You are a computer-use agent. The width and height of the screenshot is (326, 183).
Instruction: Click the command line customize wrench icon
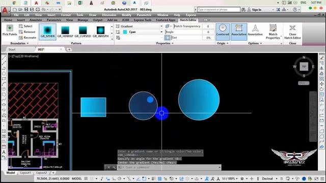coord(114,167)
